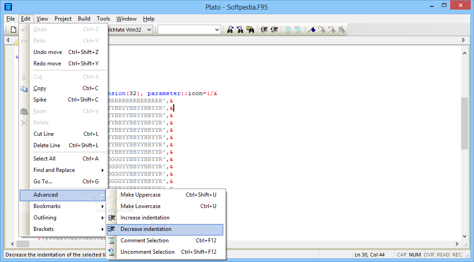Open the View menu
Screen dimensions: 474x262
click(42, 19)
